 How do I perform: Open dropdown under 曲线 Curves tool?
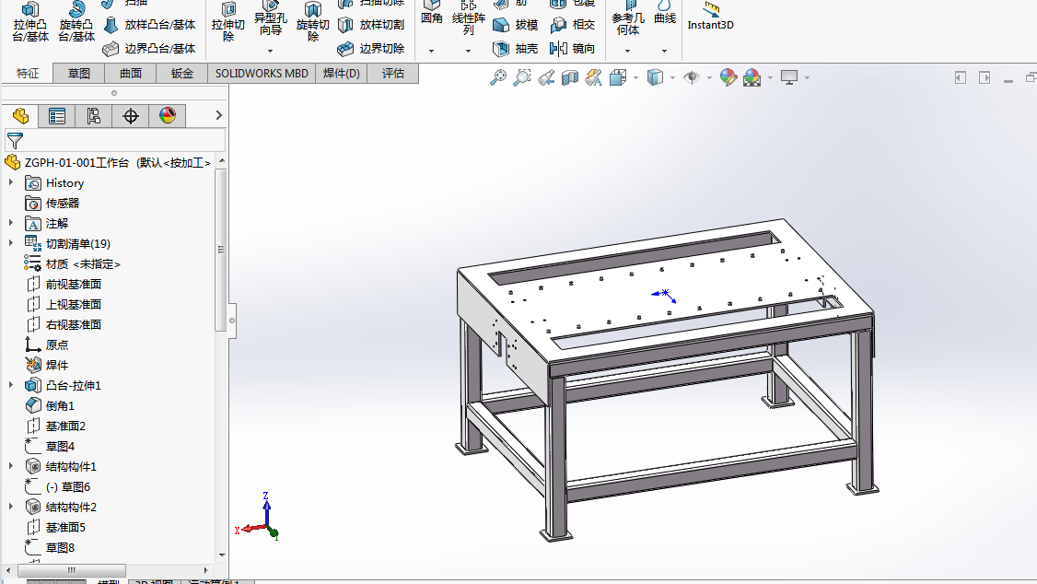tap(665, 51)
